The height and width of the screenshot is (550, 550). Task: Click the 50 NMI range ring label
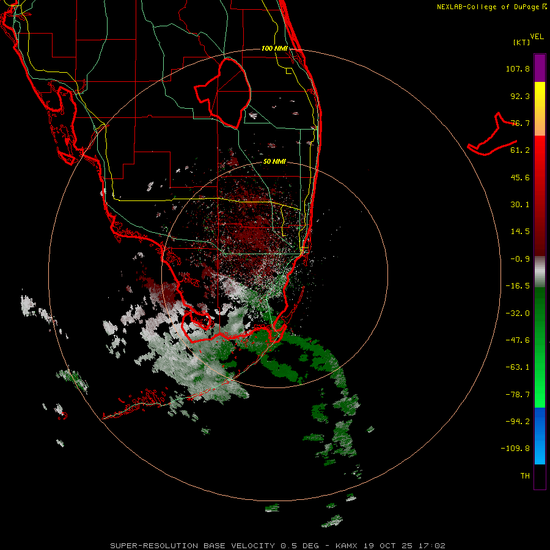tap(274, 162)
